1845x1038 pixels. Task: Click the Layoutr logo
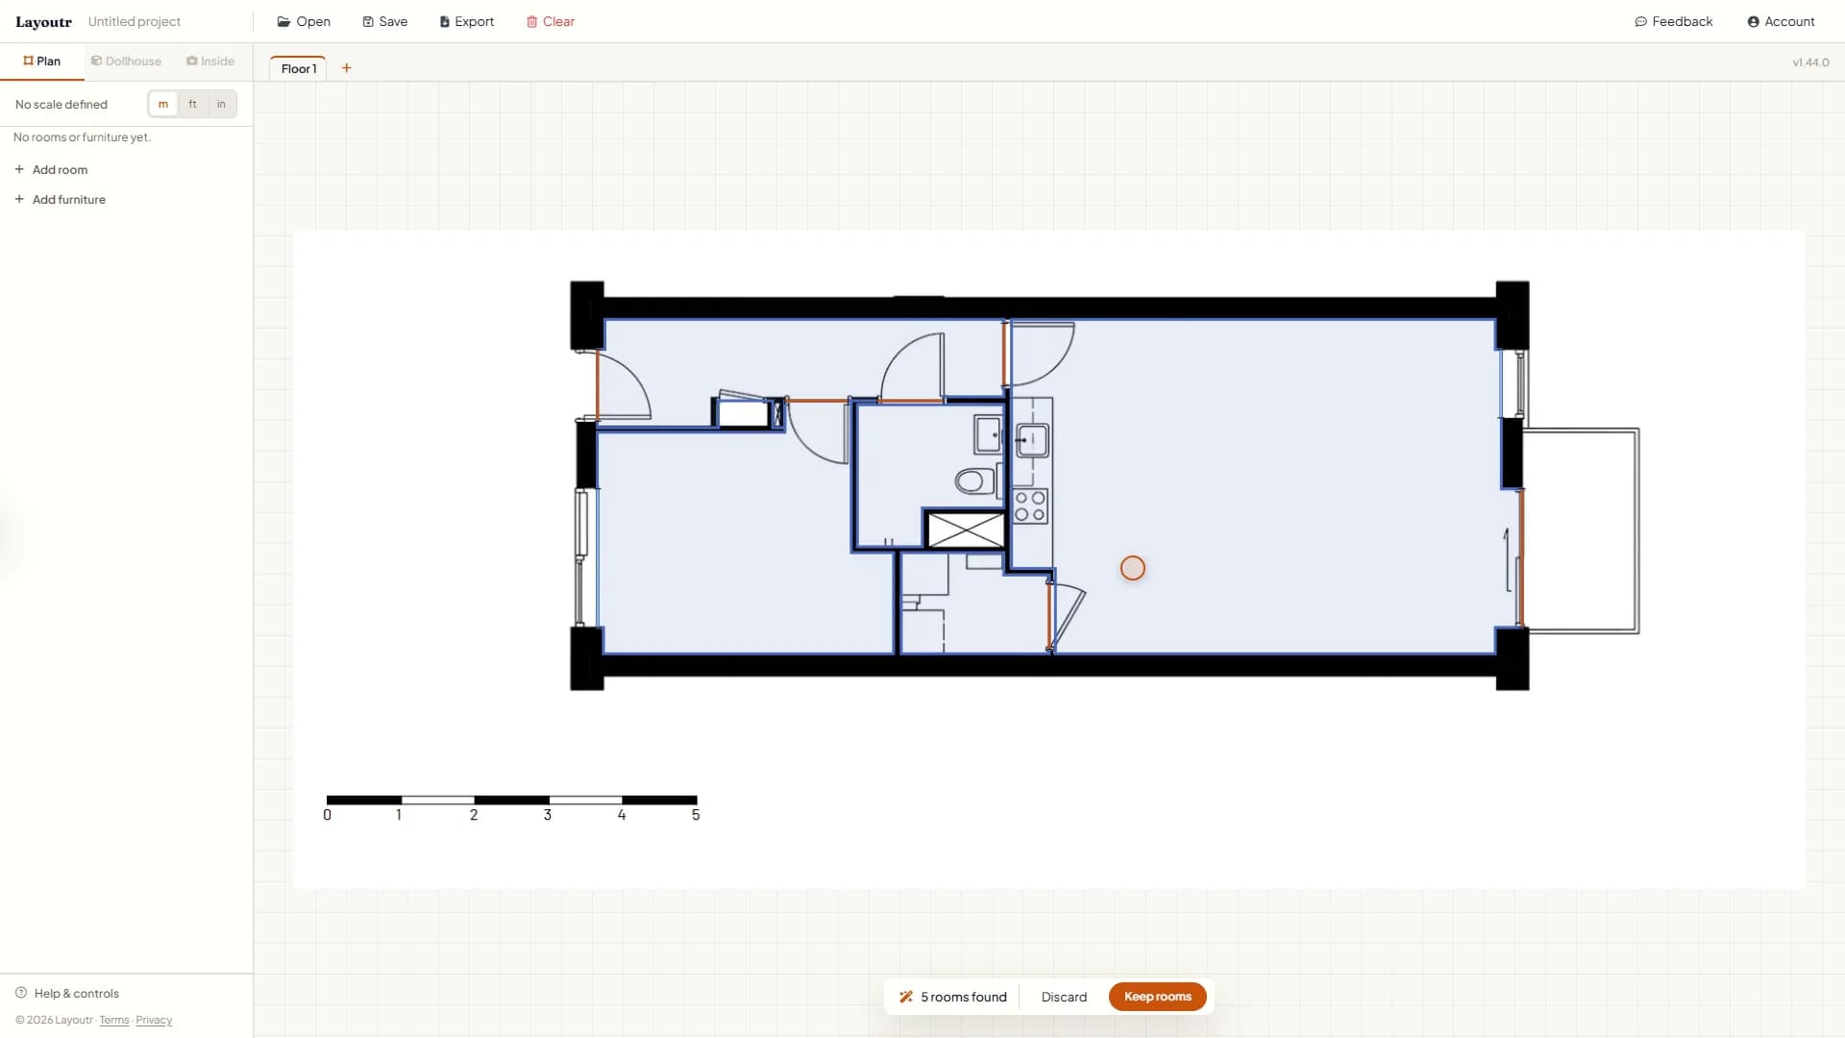pos(43,21)
